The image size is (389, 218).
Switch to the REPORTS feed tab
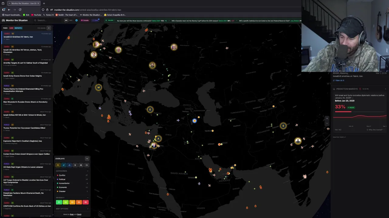pos(18,28)
